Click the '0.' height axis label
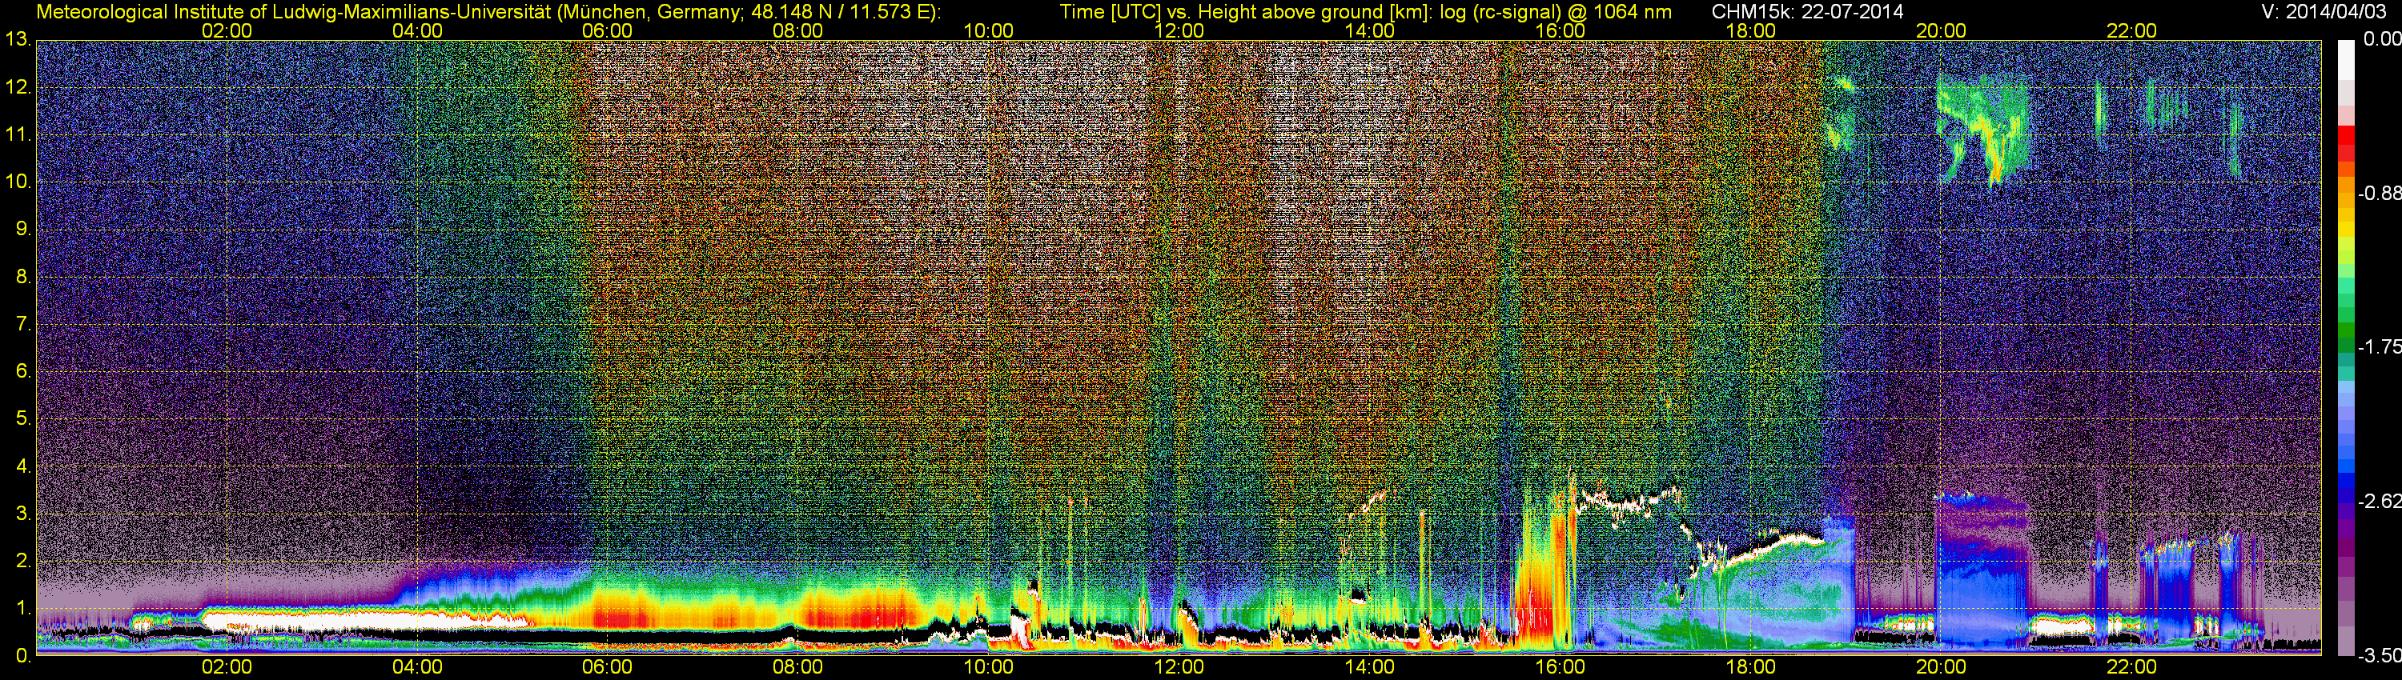This screenshot has width=2402, height=680. click(x=23, y=656)
